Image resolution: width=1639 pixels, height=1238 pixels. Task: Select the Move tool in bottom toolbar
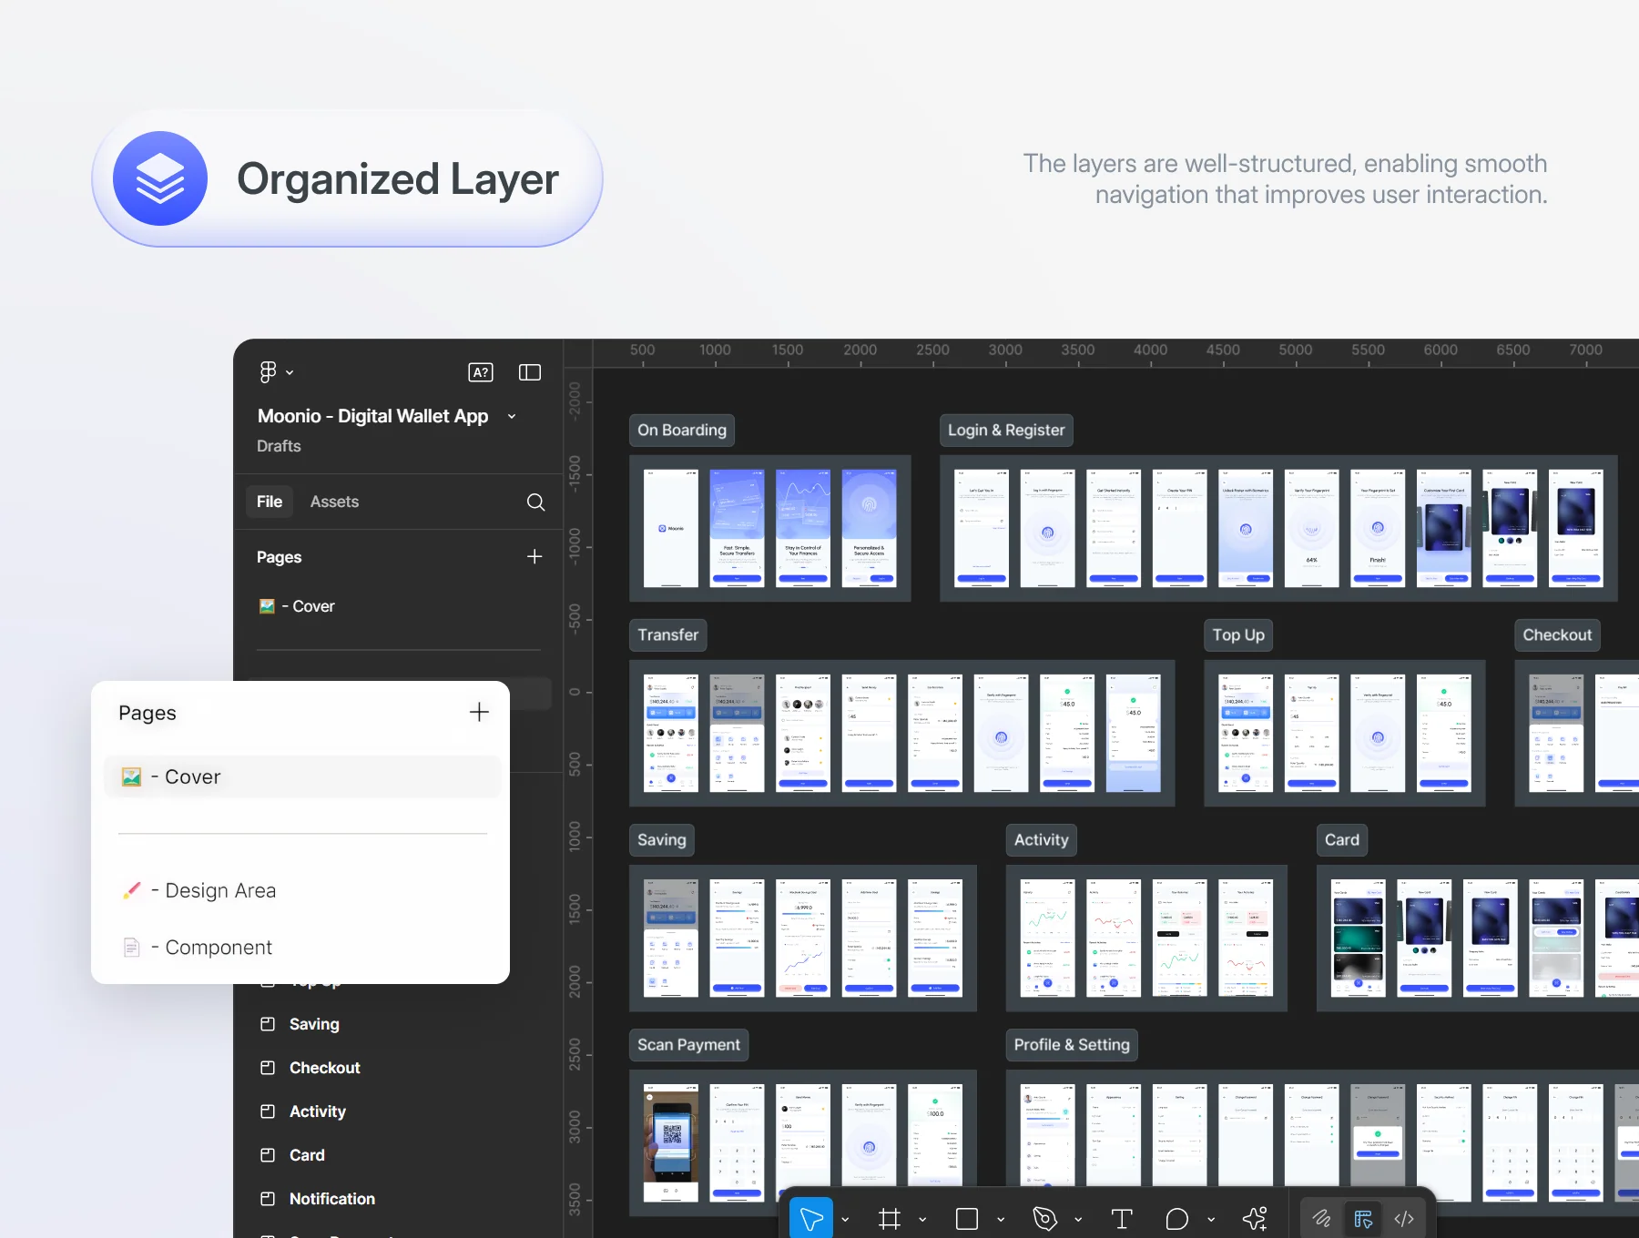point(811,1218)
